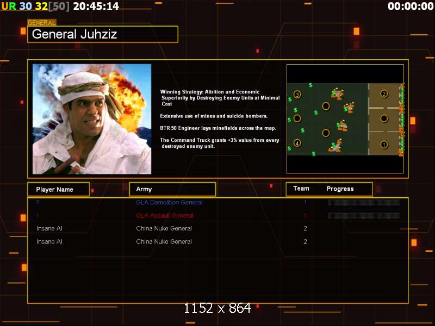Select the topmost base structure icon on minimap
The image size is (435, 326).
[x=337, y=93]
